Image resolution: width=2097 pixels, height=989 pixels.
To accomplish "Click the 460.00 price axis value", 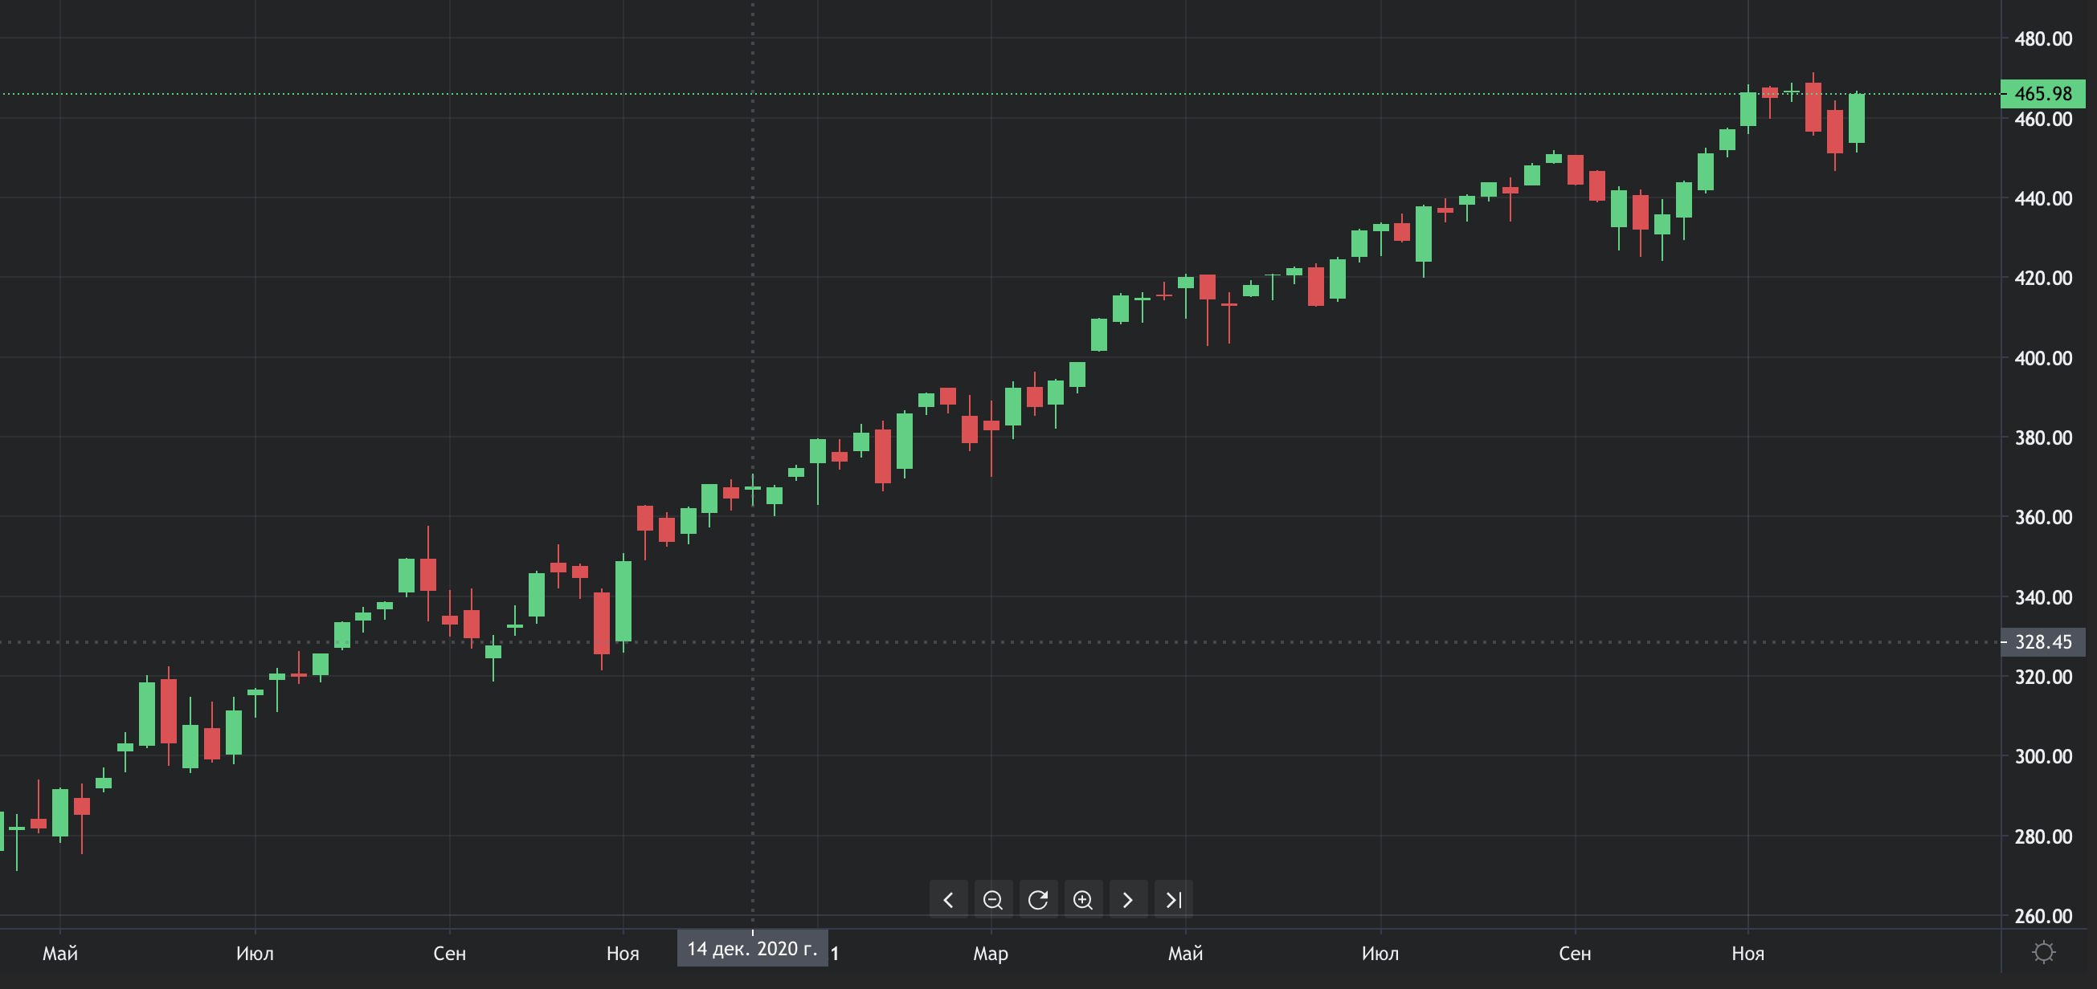I will (2043, 119).
